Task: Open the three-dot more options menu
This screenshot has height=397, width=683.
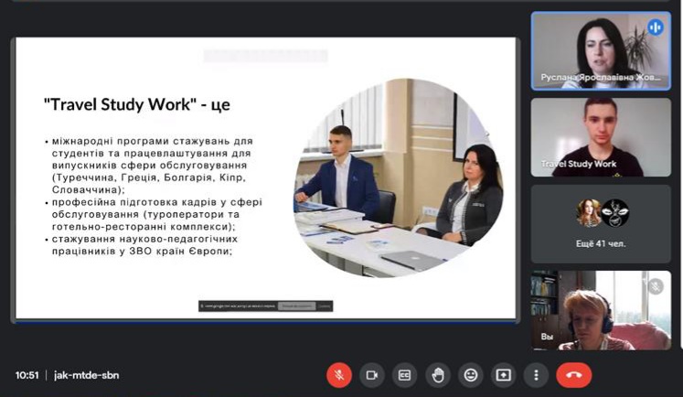Action: 536,375
